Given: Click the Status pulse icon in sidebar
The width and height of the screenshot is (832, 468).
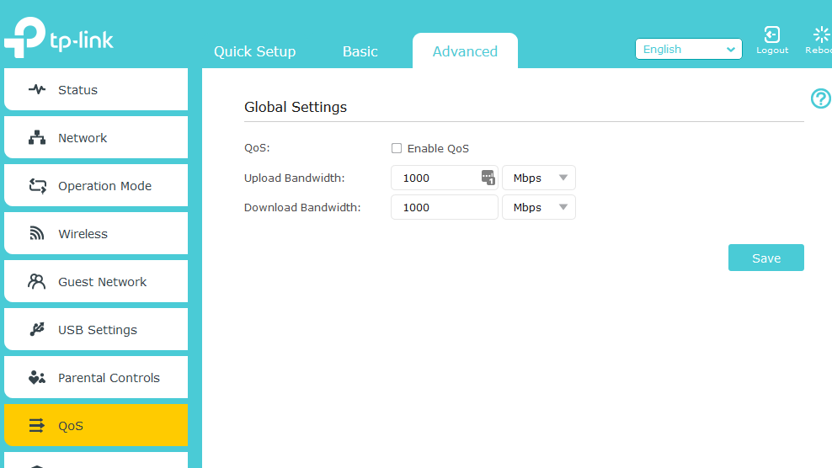Looking at the screenshot, I should coord(37,90).
